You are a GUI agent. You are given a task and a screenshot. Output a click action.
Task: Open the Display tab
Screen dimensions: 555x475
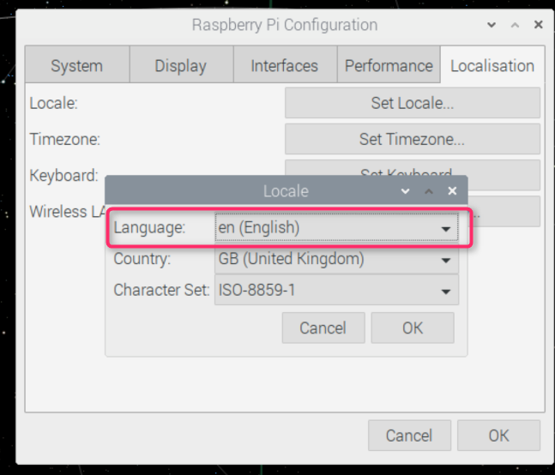180,66
